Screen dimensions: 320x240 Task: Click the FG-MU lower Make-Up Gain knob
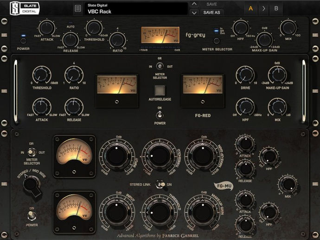click(x=203, y=213)
